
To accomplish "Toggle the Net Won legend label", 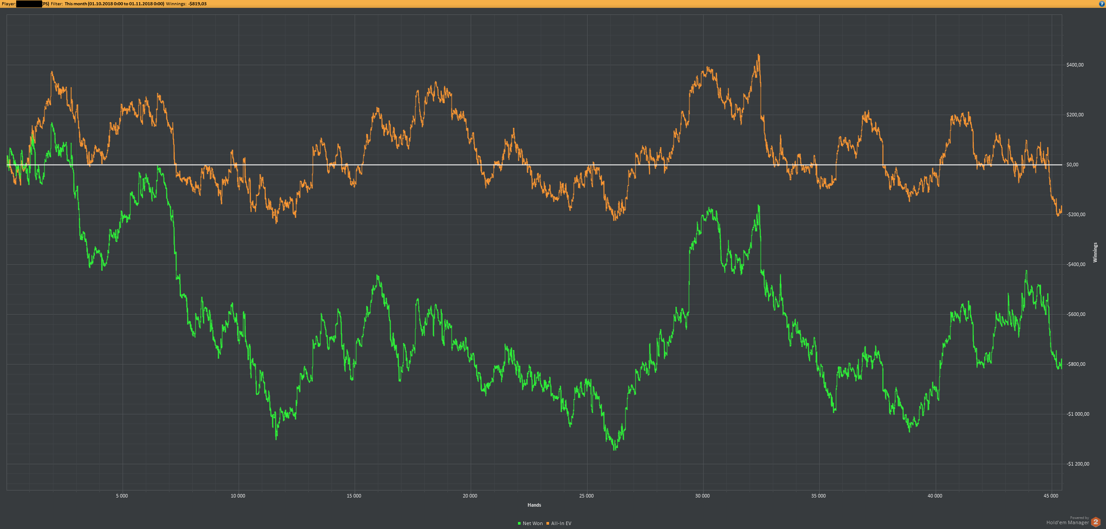I will pos(532,523).
